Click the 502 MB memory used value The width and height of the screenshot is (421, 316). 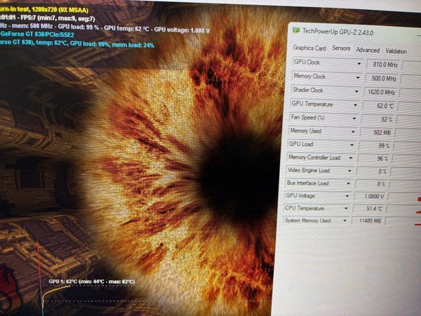(377, 132)
